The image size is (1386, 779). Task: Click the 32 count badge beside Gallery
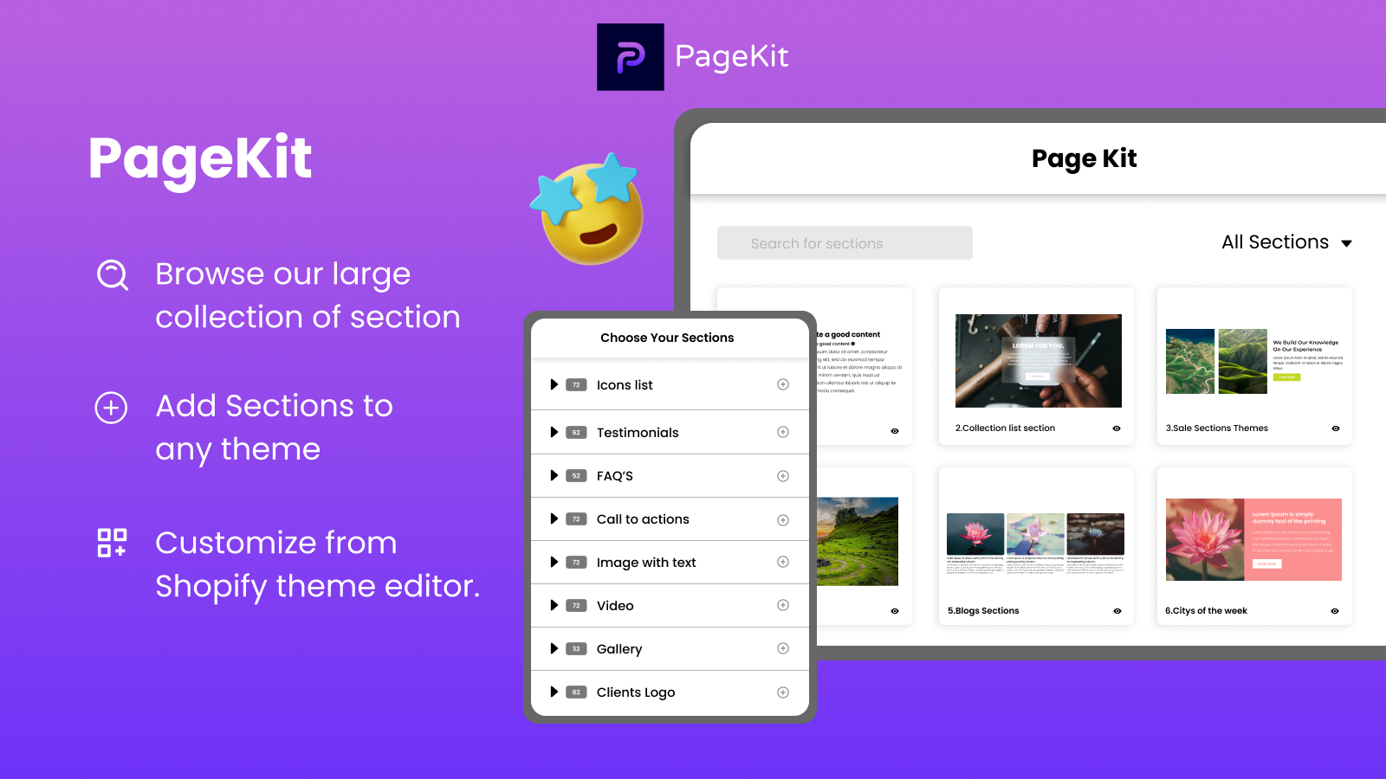point(576,649)
